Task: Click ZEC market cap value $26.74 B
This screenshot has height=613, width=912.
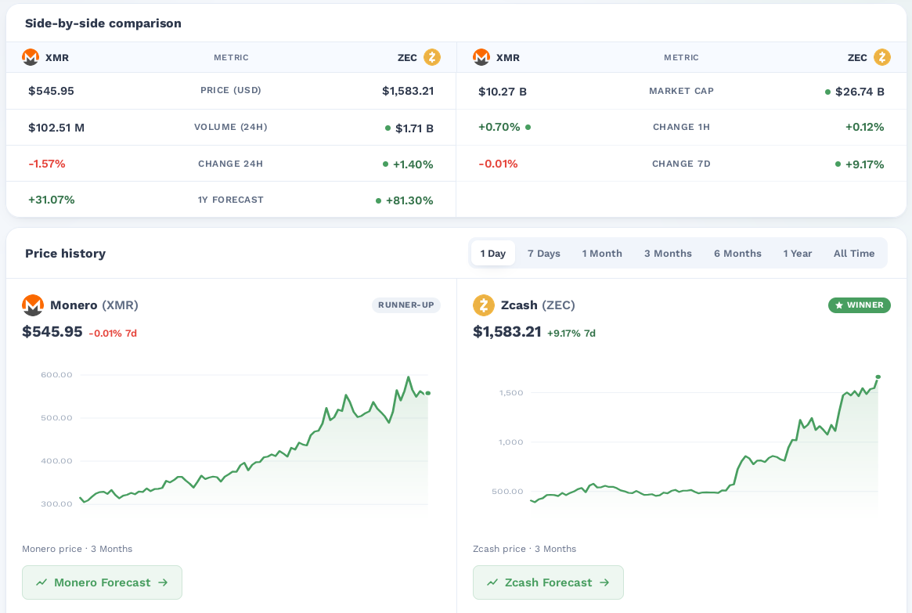Action: tap(860, 92)
